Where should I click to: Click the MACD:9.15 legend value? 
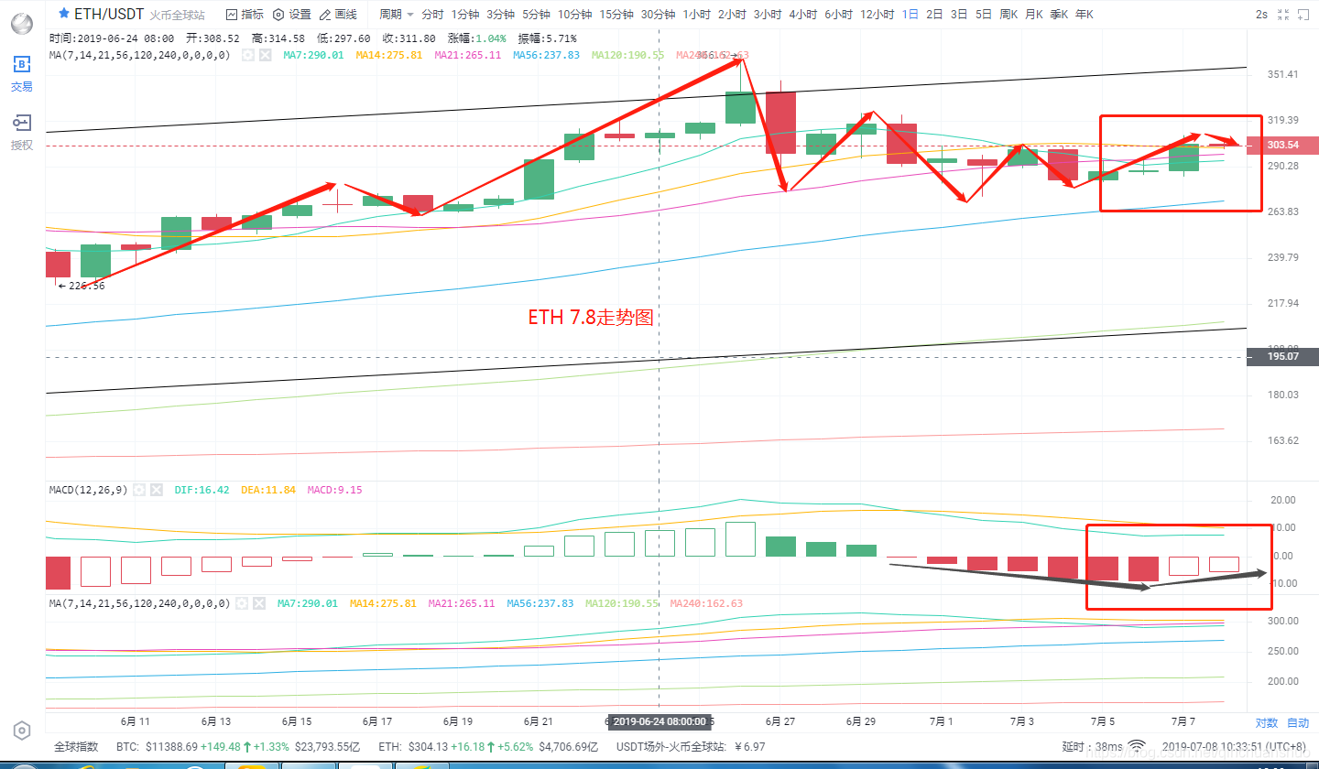pos(334,490)
